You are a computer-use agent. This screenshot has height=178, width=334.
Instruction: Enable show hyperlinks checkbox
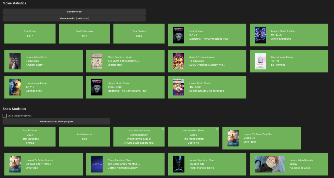click(x=5, y=116)
